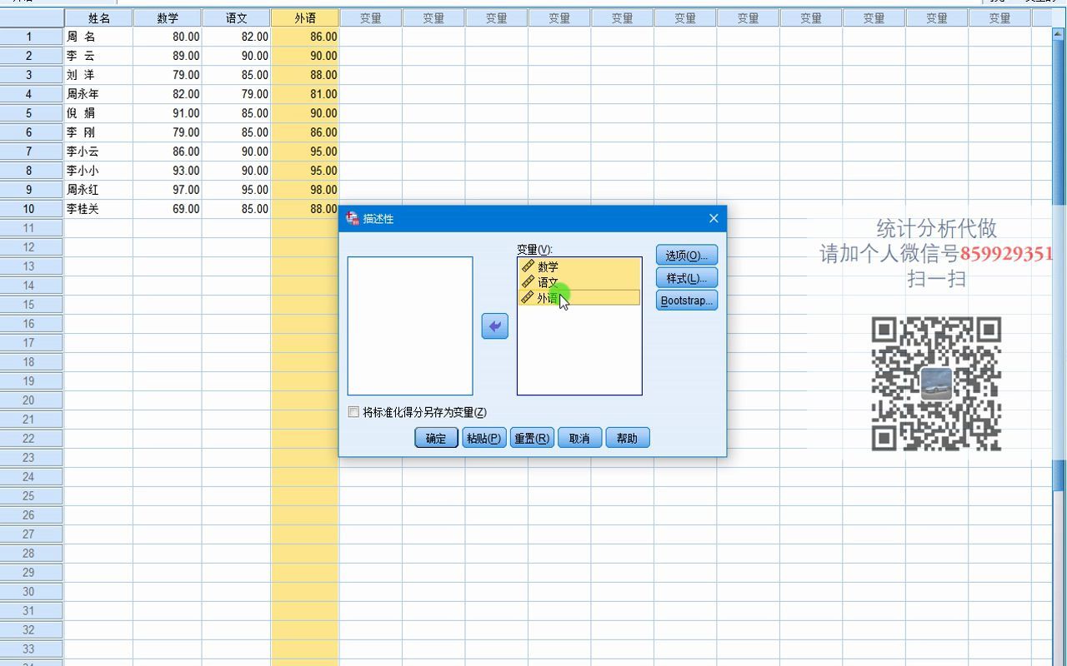Select the 语文 variable in the list
This screenshot has width=1067, height=666.
579,282
